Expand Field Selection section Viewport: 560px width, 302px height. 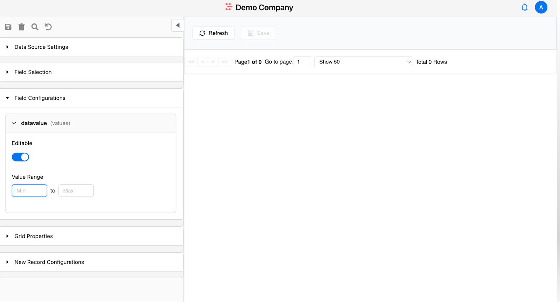91,72
